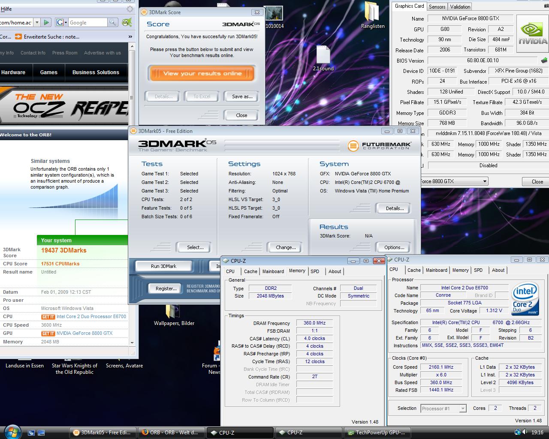
Task: Open About tab in memory CPU-Z window
Action: point(335,271)
